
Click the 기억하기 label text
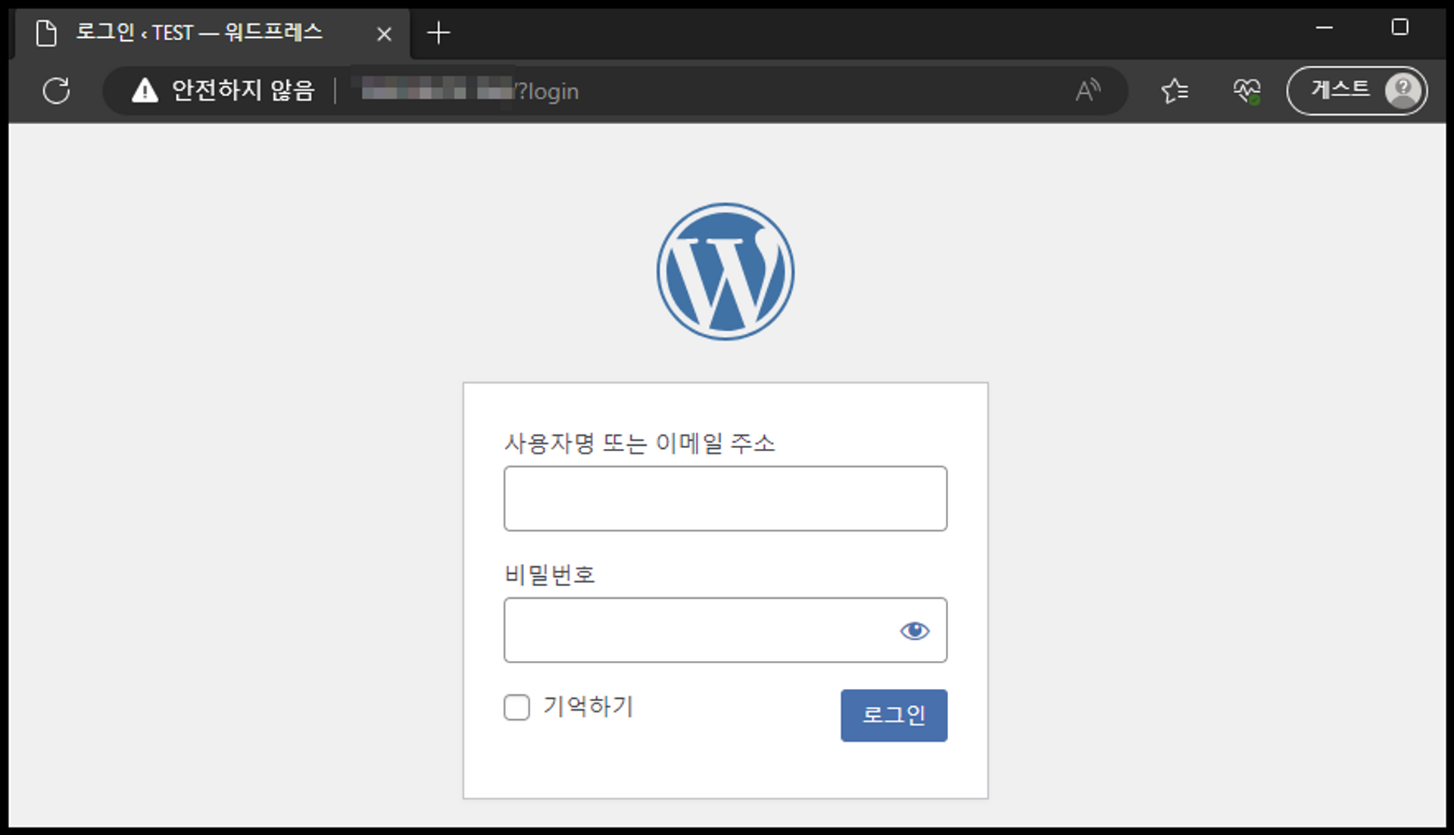pyautogui.click(x=588, y=706)
